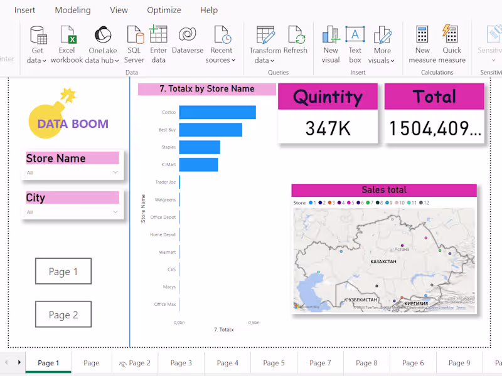Screen dimensions: 502x376
Task: Switch to the Page 8 sheet tab
Action: [x=366, y=363]
